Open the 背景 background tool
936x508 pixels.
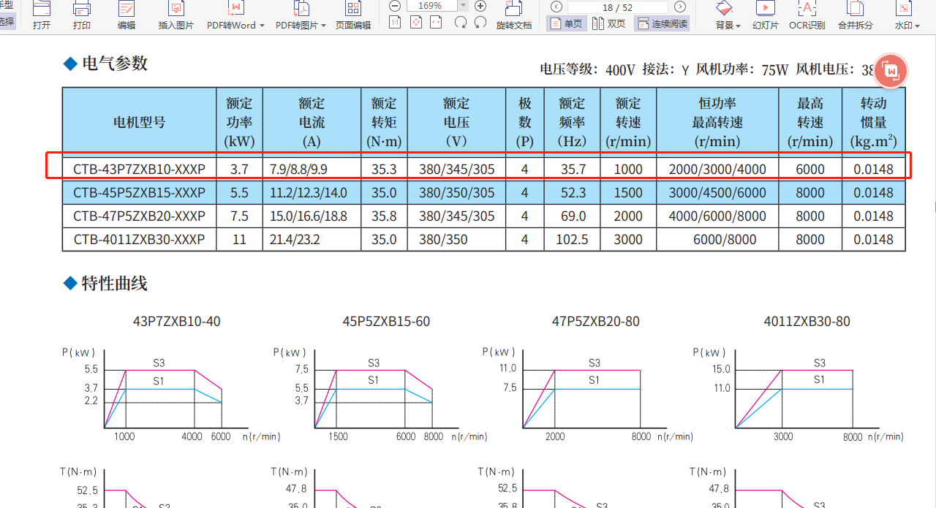[x=724, y=15]
